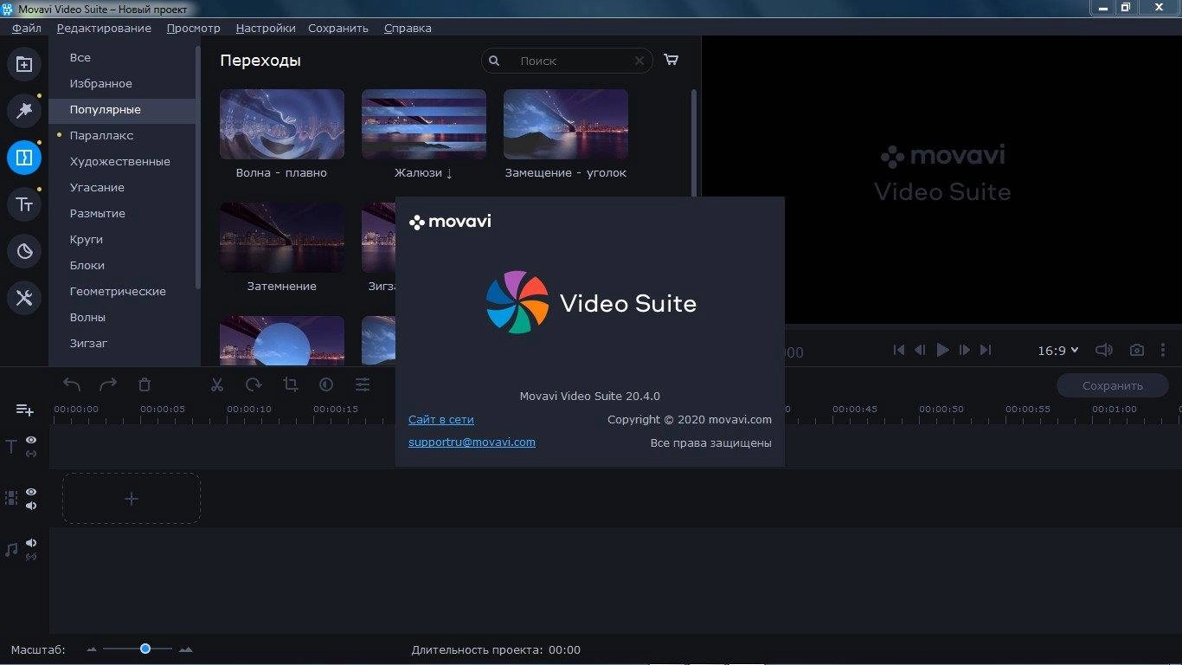The width and height of the screenshot is (1182, 665).
Task: Select the Популярные category
Action: (122, 109)
